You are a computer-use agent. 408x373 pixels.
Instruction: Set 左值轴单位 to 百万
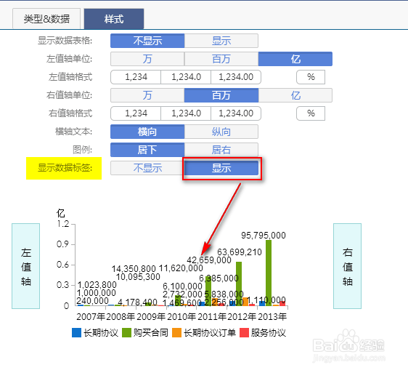click(221, 59)
